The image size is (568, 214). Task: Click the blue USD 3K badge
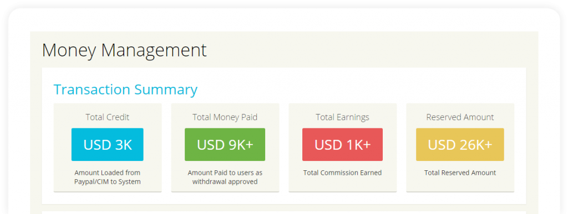[107, 144]
